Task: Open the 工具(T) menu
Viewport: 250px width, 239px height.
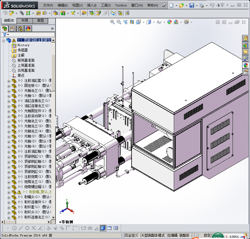Action: pos(106,5)
